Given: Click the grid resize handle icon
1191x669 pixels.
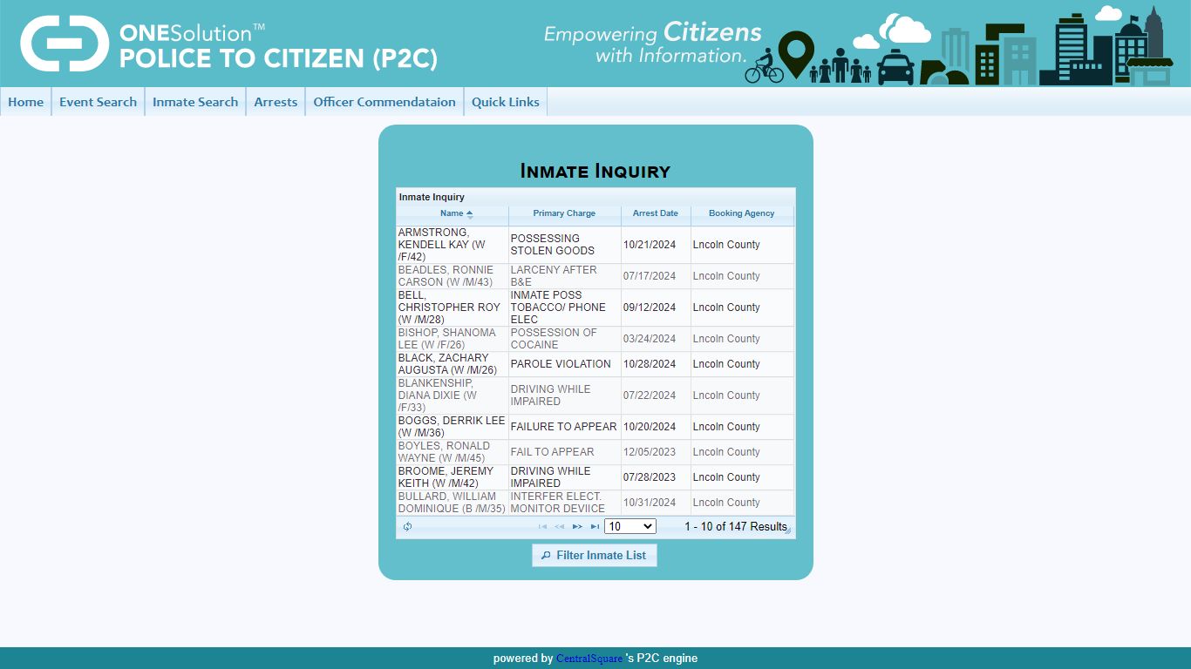Looking at the screenshot, I should 789,530.
